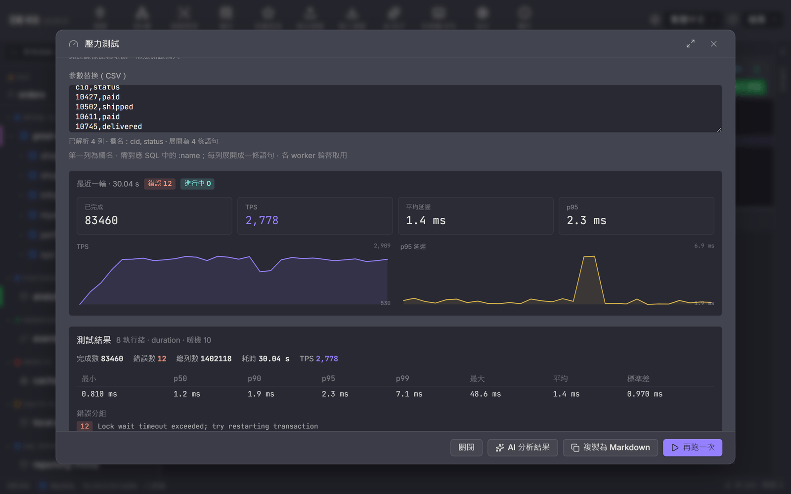Select the p95 2.3 ms card

click(636, 215)
